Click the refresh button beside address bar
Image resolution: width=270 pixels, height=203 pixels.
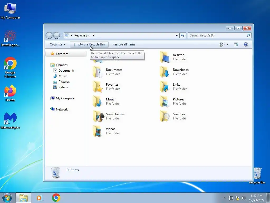183,35
